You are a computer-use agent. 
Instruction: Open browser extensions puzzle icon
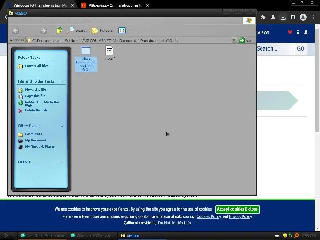(x=263, y=17)
